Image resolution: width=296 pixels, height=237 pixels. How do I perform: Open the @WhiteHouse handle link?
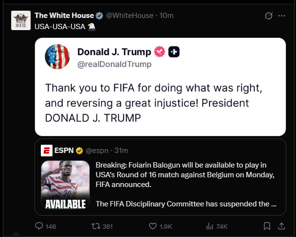click(x=130, y=16)
